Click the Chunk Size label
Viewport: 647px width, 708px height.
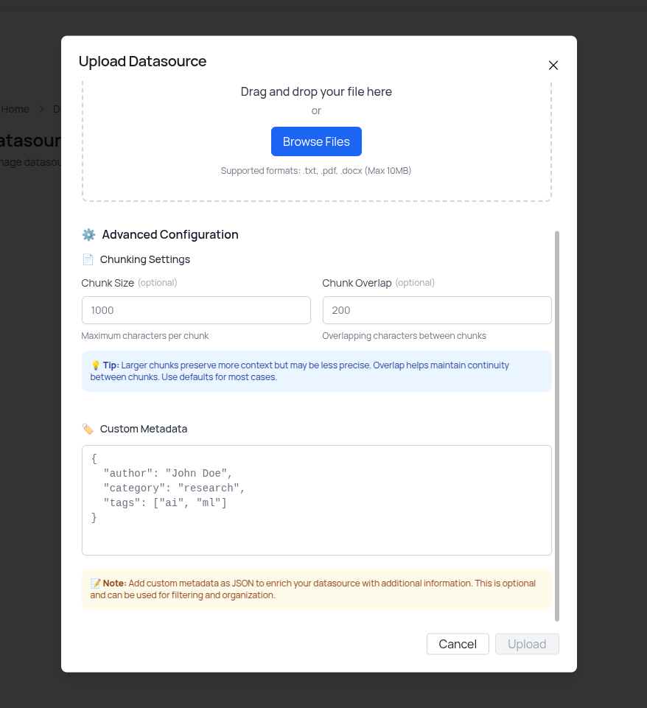tap(108, 283)
